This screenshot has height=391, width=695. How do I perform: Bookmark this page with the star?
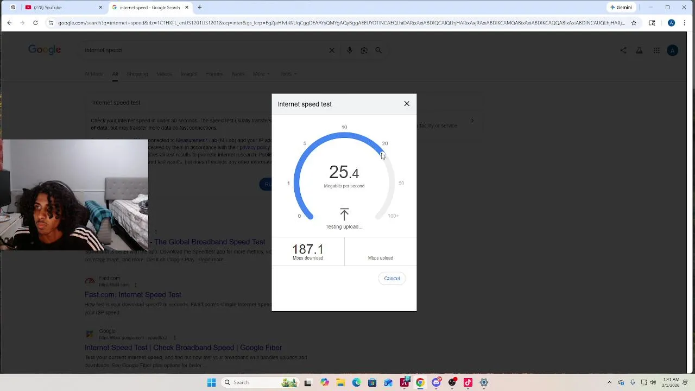coord(634,23)
